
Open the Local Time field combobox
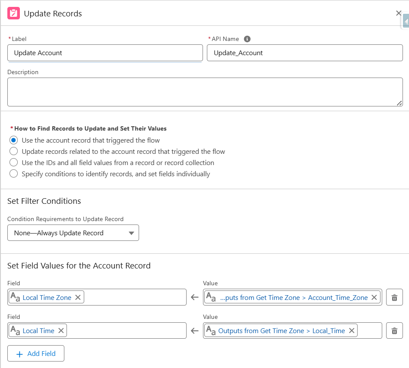125,331
